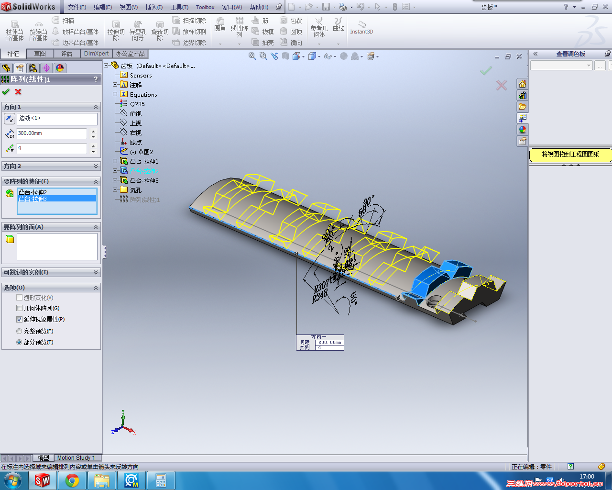The height and width of the screenshot is (490, 612).
Task: Choose the 抽壳 shell tool
Action: (263, 43)
